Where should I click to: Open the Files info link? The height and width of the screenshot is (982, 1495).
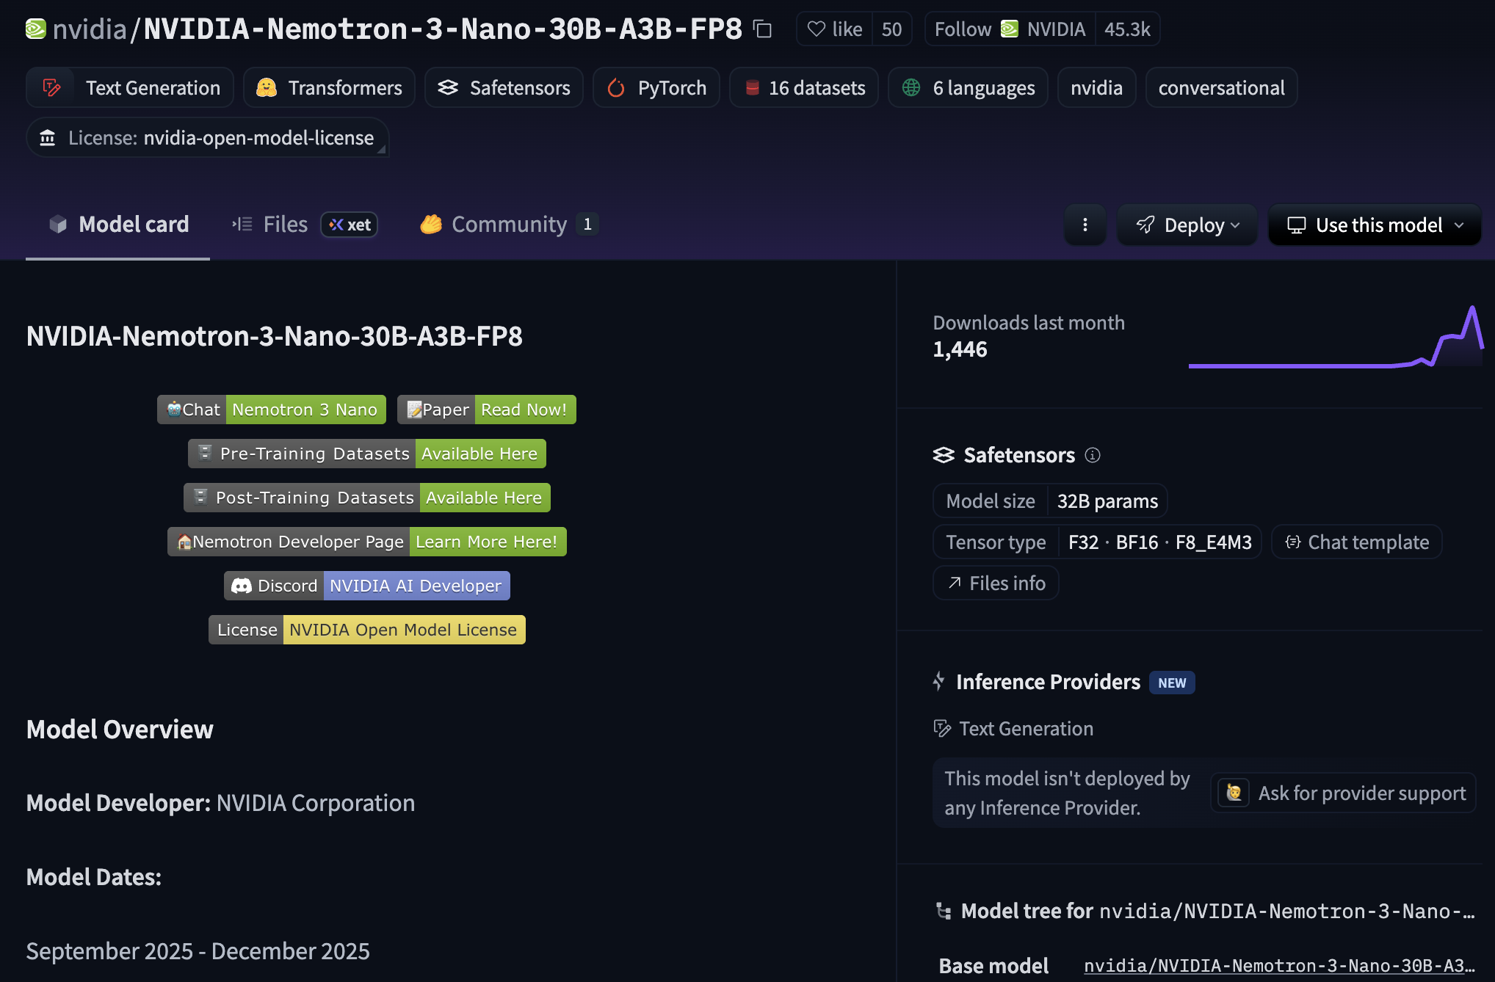click(996, 583)
